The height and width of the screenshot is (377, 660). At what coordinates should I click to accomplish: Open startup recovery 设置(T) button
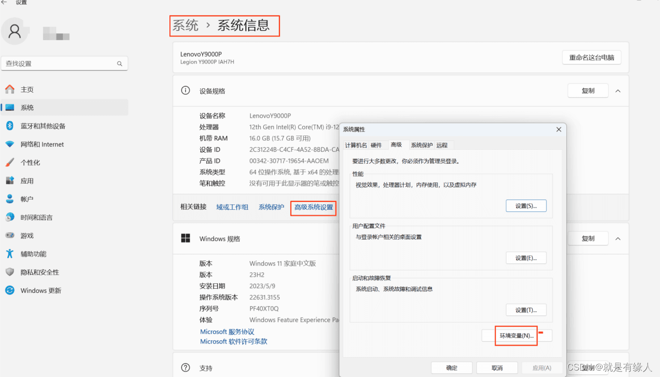point(526,310)
